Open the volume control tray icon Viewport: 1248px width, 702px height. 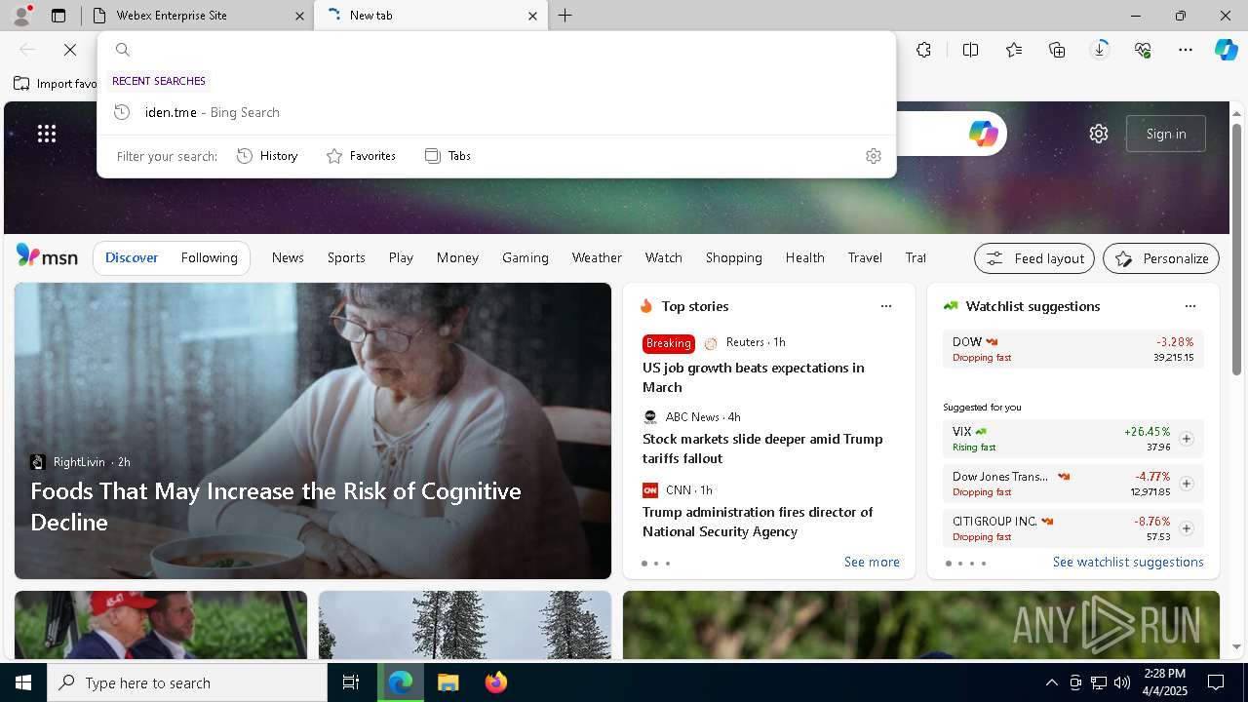[1122, 682]
